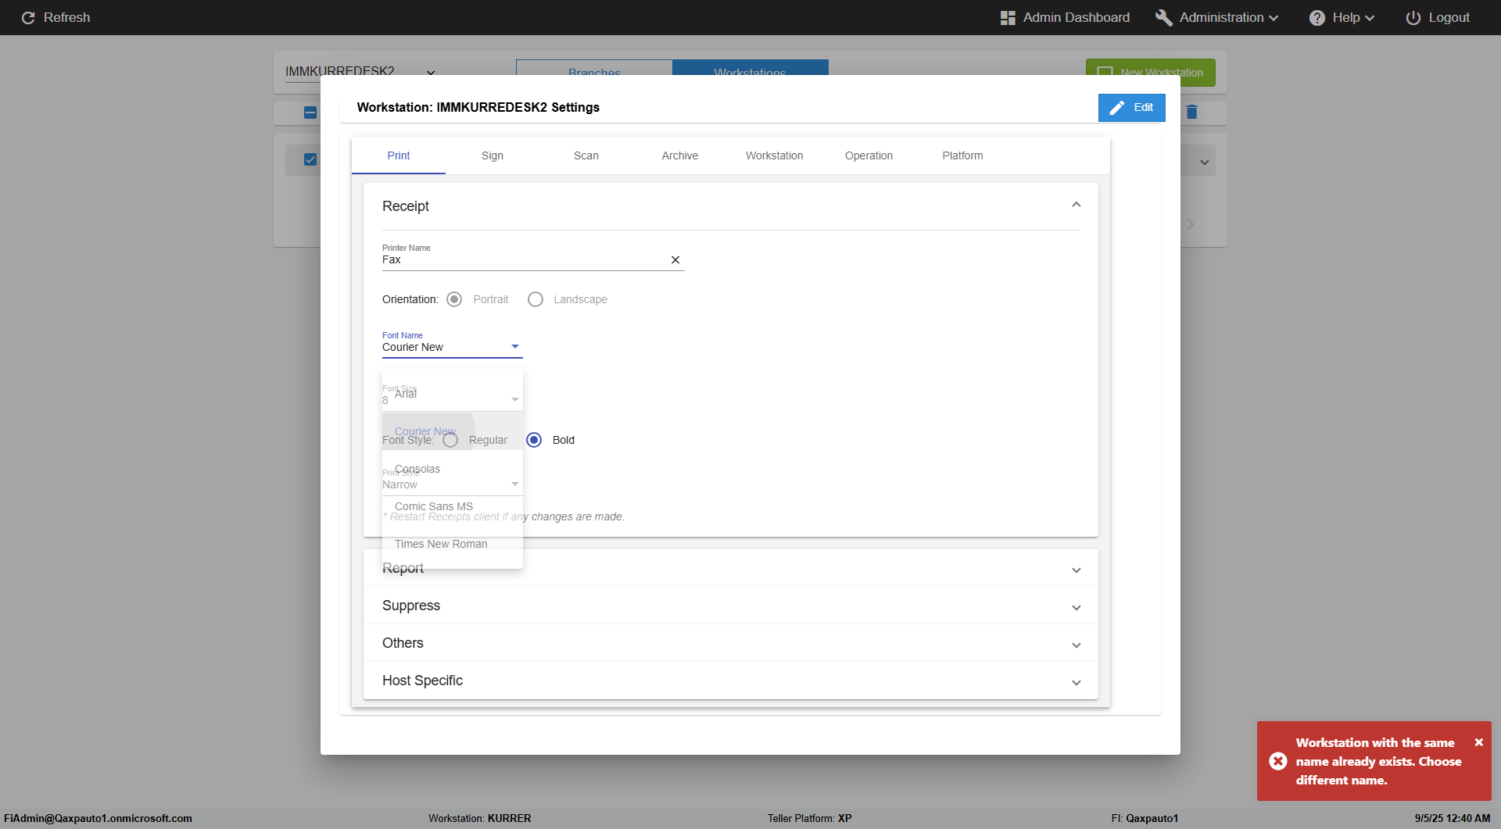
Task: Select Regular font style
Action: tap(450, 440)
